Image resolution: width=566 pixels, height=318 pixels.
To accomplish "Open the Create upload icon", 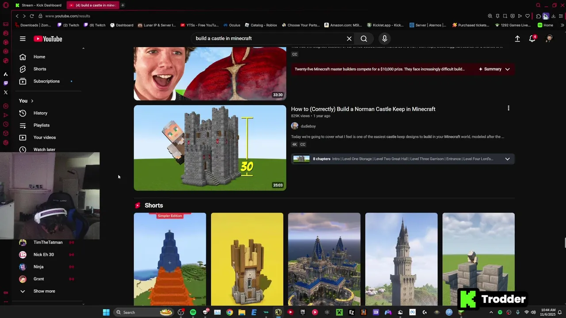I will click(517, 39).
